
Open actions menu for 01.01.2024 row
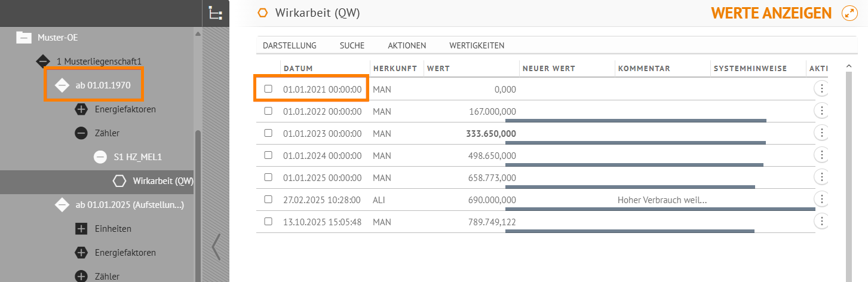click(822, 155)
